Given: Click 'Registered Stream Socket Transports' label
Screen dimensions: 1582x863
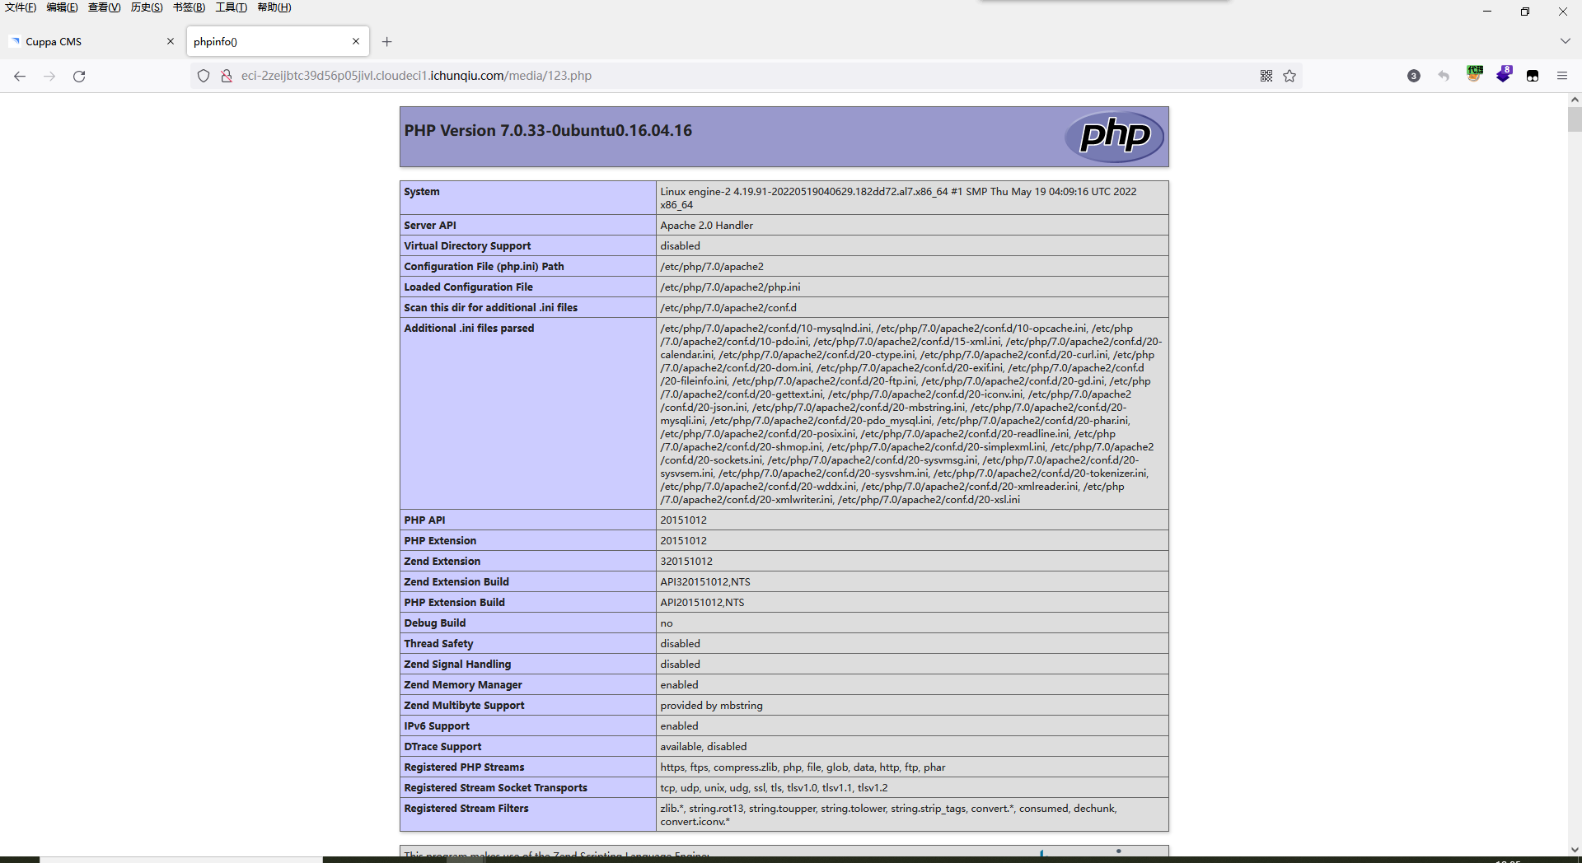Looking at the screenshot, I should tap(495, 788).
